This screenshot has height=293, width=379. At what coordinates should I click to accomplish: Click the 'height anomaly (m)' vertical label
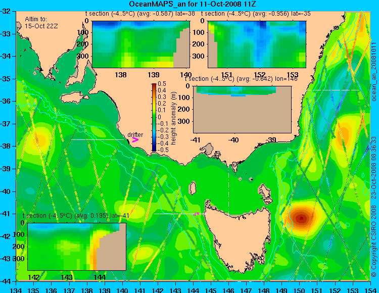(x=173, y=118)
